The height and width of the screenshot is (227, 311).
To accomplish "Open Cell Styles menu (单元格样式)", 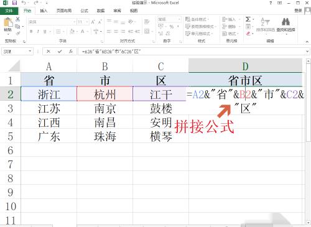I will (x=199, y=34).
